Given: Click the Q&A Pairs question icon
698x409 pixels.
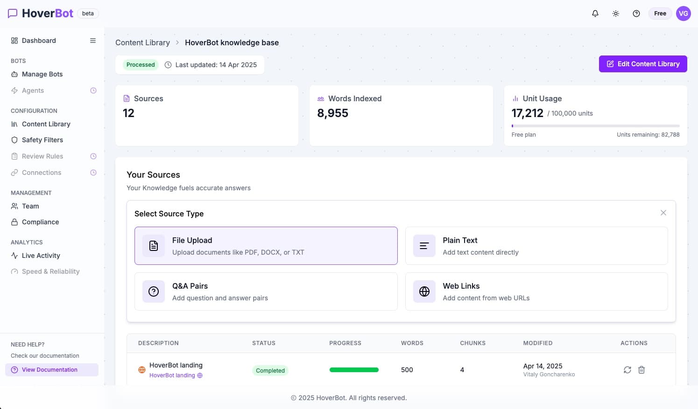Looking at the screenshot, I should click(153, 291).
